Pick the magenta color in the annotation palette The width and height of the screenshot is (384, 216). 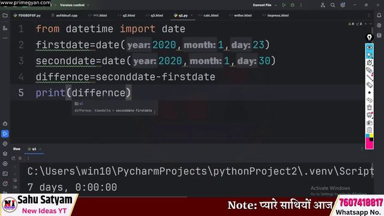point(370,145)
